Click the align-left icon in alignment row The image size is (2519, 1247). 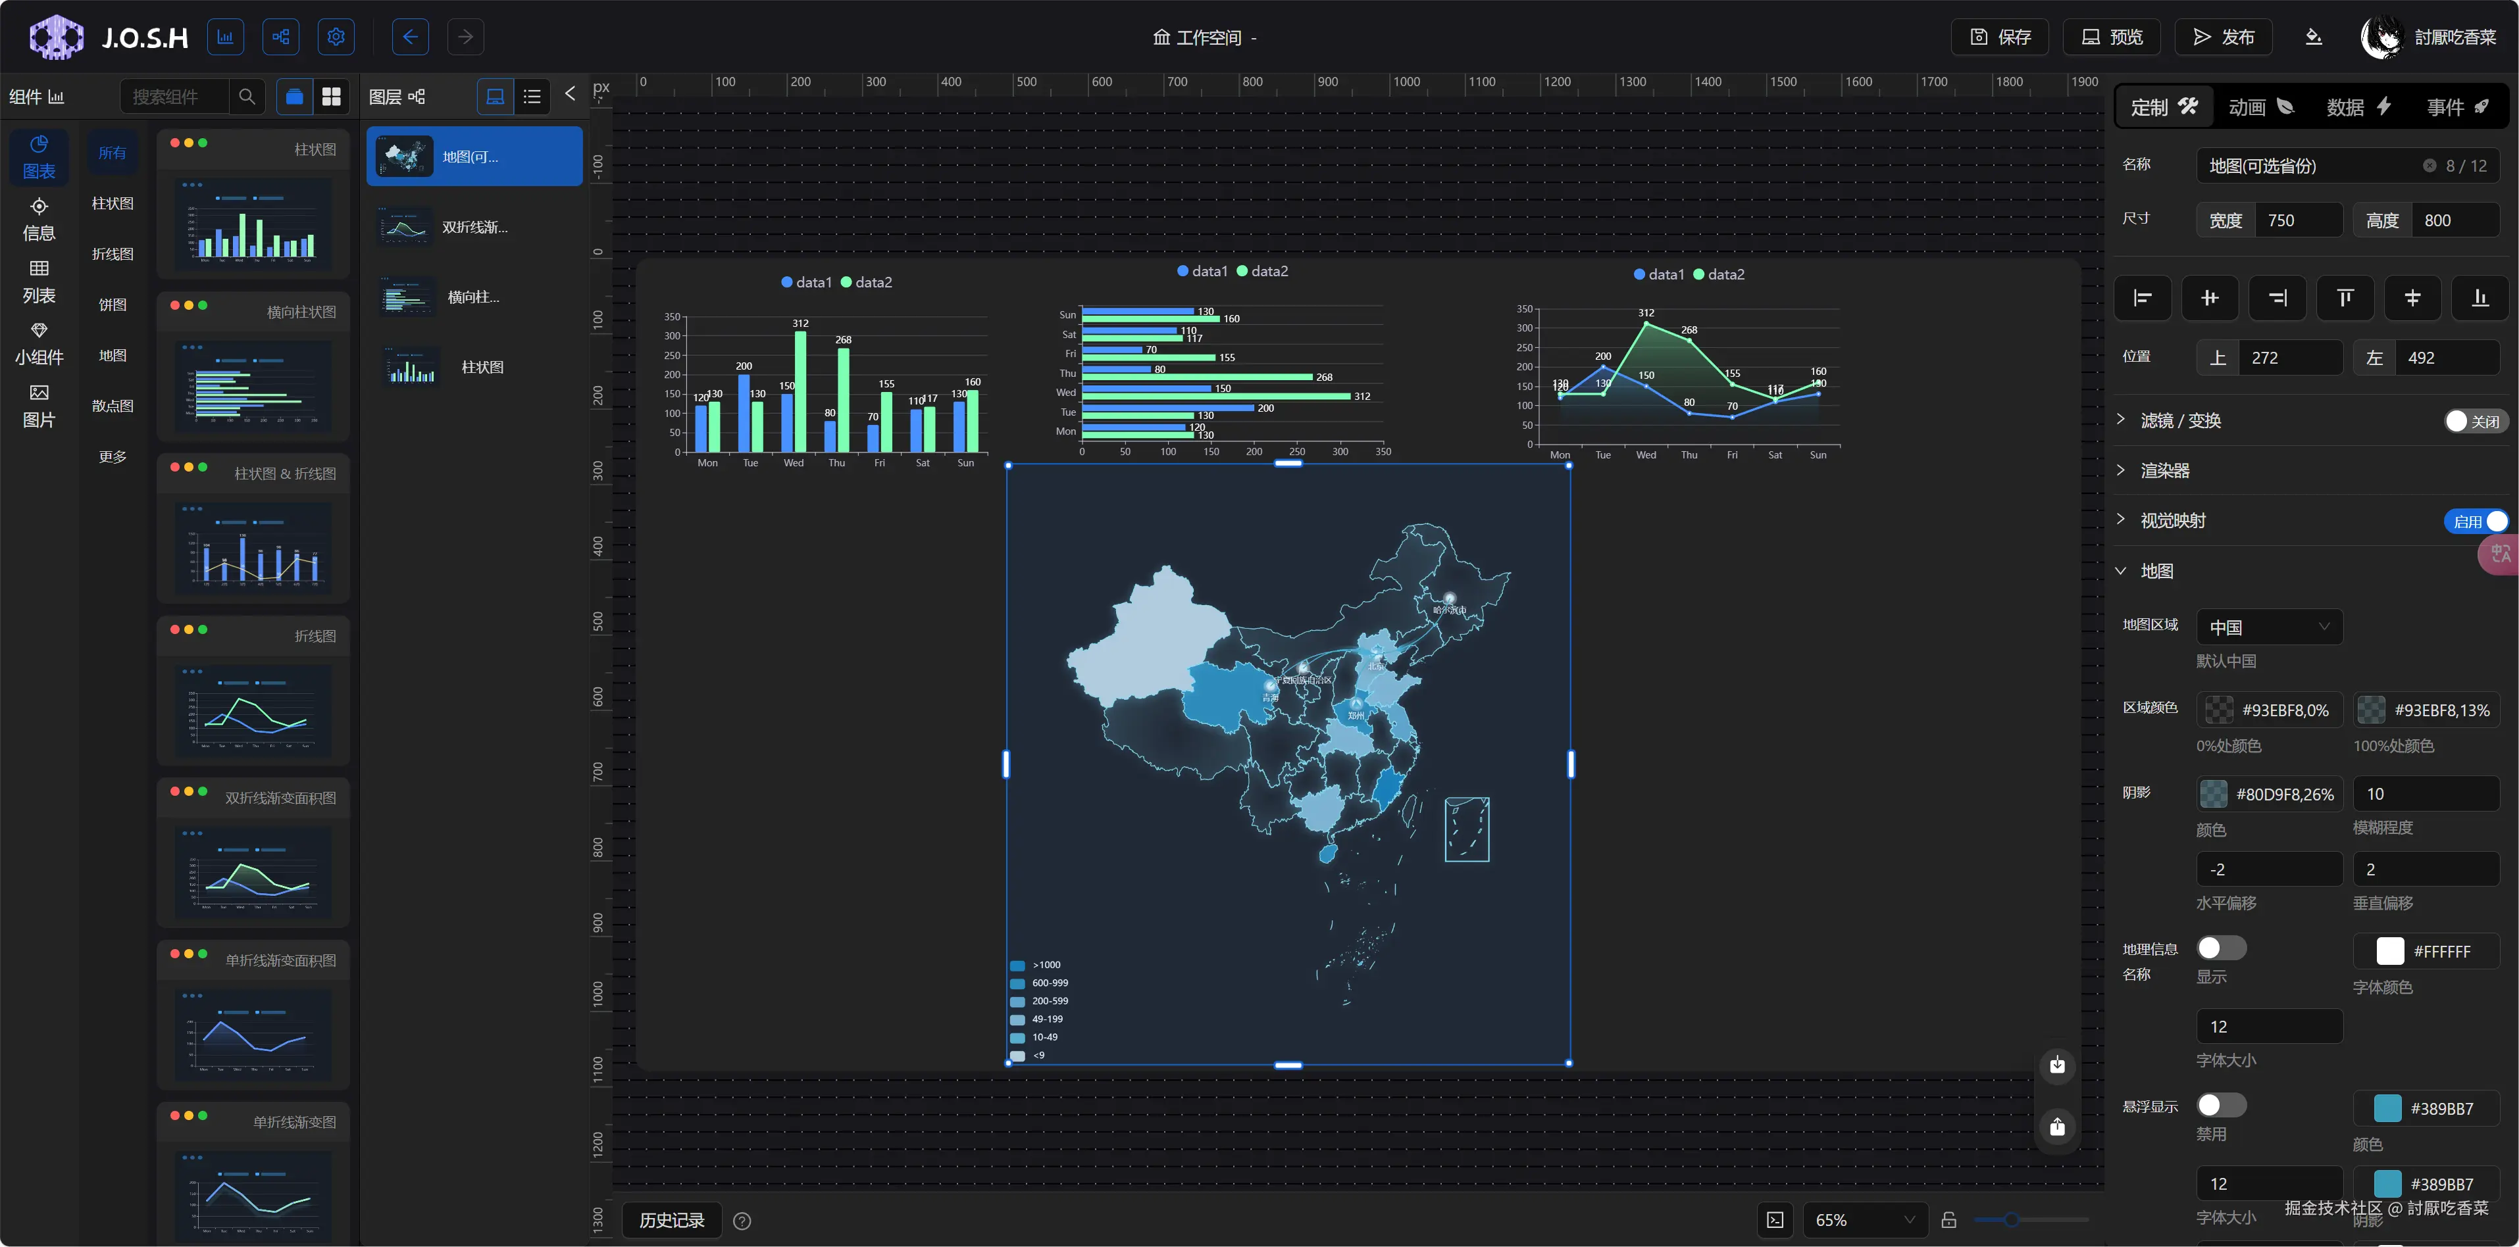[2141, 298]
